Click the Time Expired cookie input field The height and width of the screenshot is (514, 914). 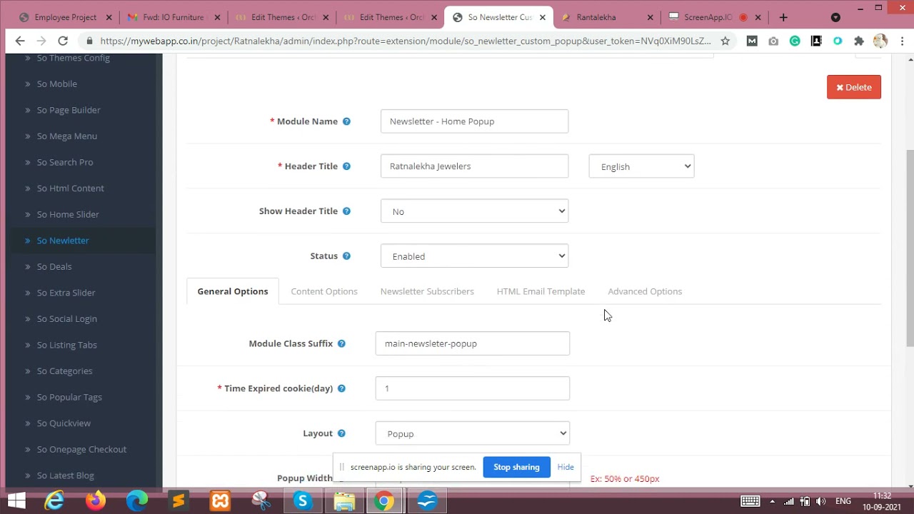(x=472, y=388)
